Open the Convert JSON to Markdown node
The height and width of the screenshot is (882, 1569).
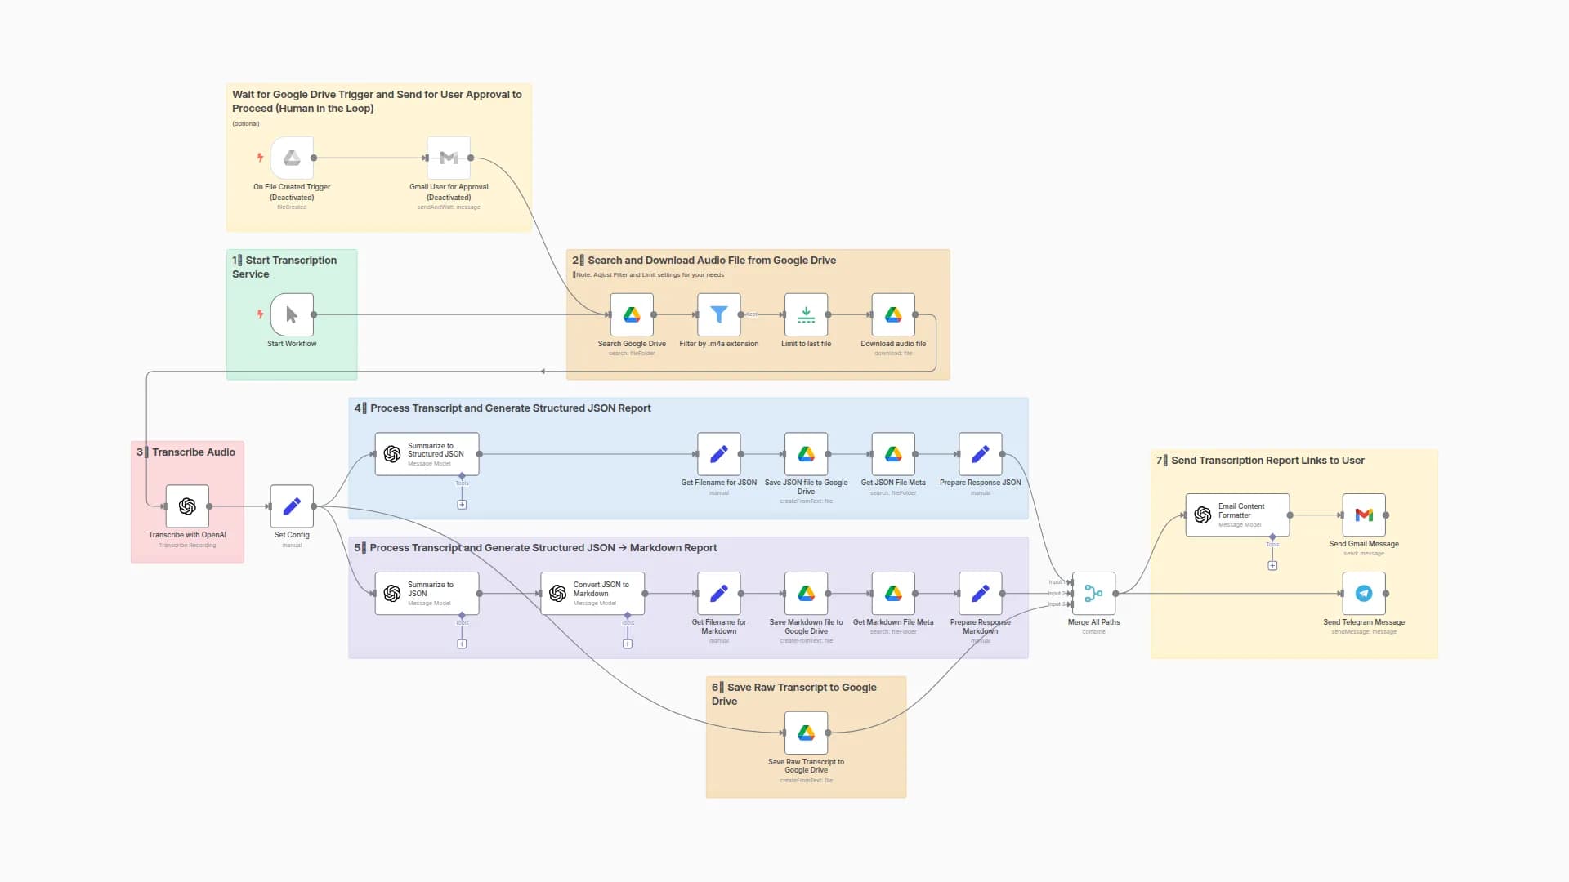592,593
